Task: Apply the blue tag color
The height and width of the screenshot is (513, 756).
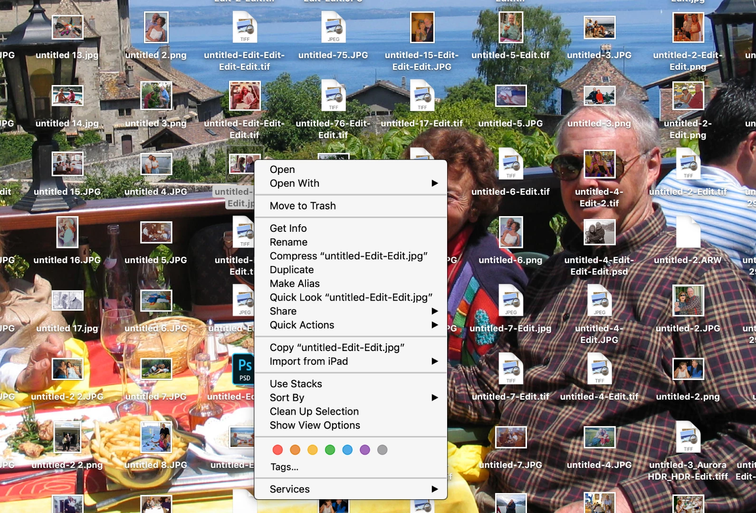Action: [x=347, y=450]
